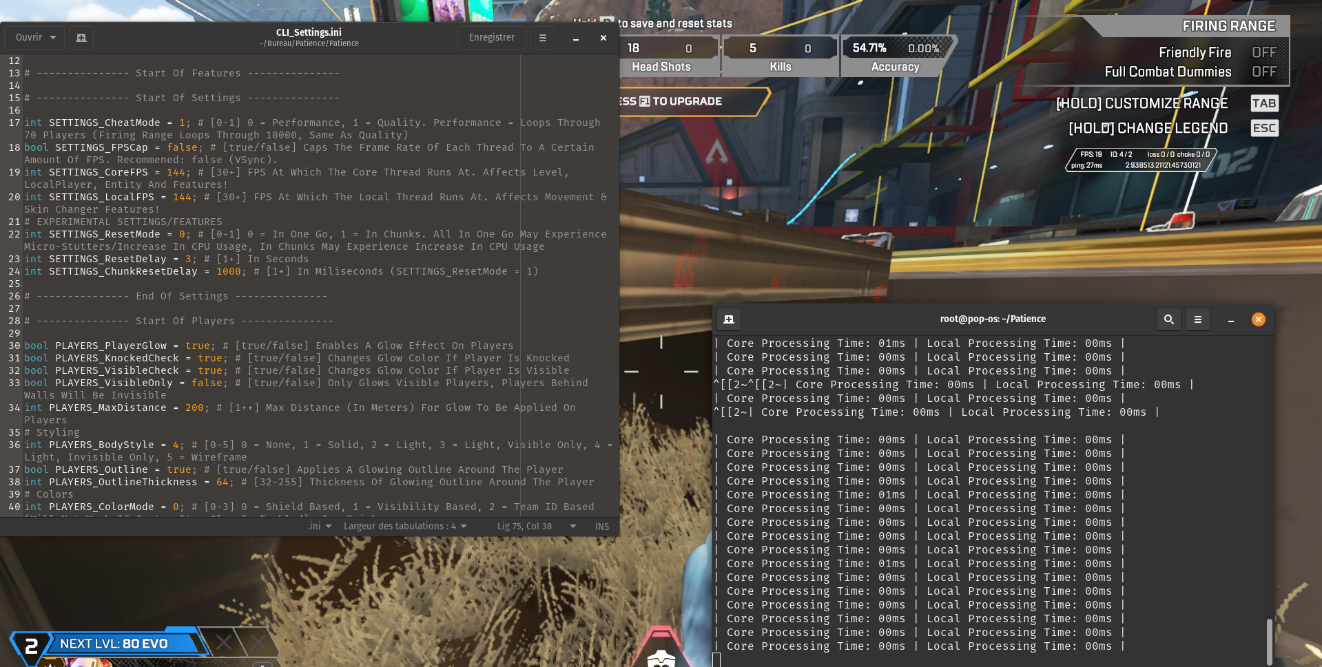Click the CLI_Settings.ini title in header bar

click(x=309, y=32)
